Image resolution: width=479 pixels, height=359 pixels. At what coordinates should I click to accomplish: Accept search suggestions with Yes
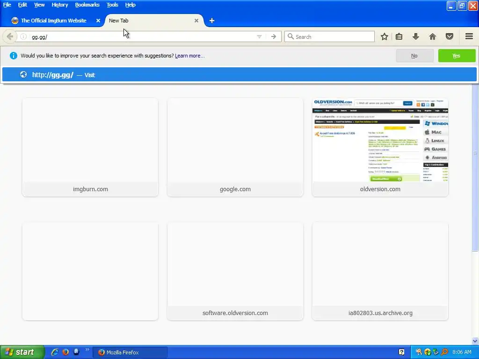(x=457, y=56)
